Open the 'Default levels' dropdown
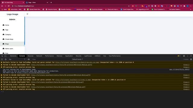 pos(78,59)
